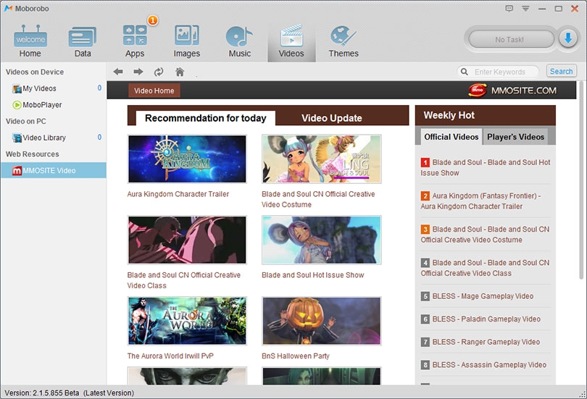Viewport: 587px width, 399px height.
Task: Open the Aura Kingdom trailer thumbnail
Action: point(187,159)
